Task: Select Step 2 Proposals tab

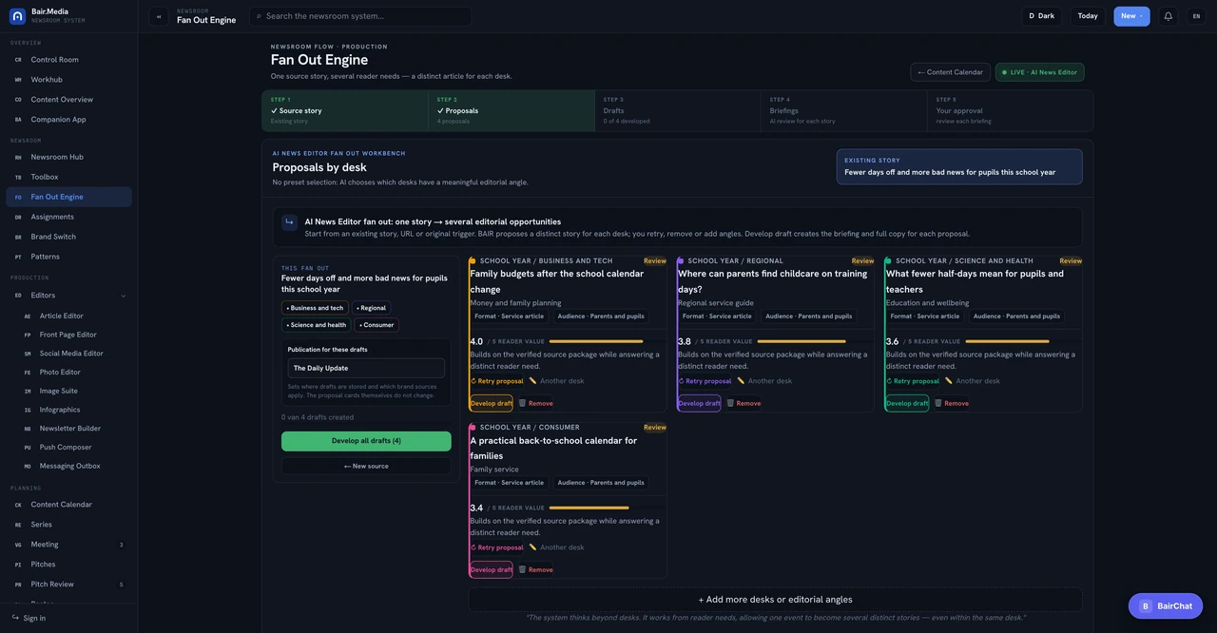Action: 512,110
